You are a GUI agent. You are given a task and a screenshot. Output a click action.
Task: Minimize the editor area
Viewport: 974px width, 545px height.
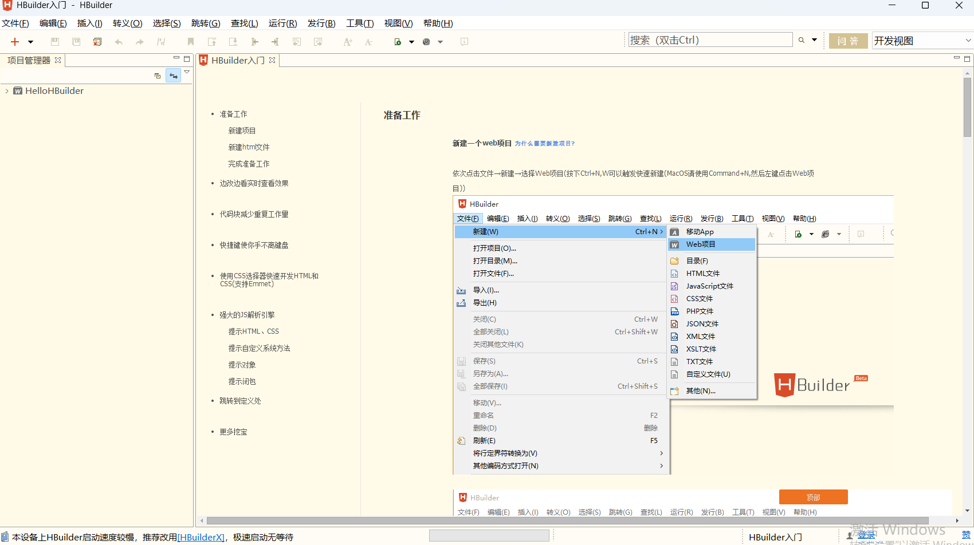[956, 58]
